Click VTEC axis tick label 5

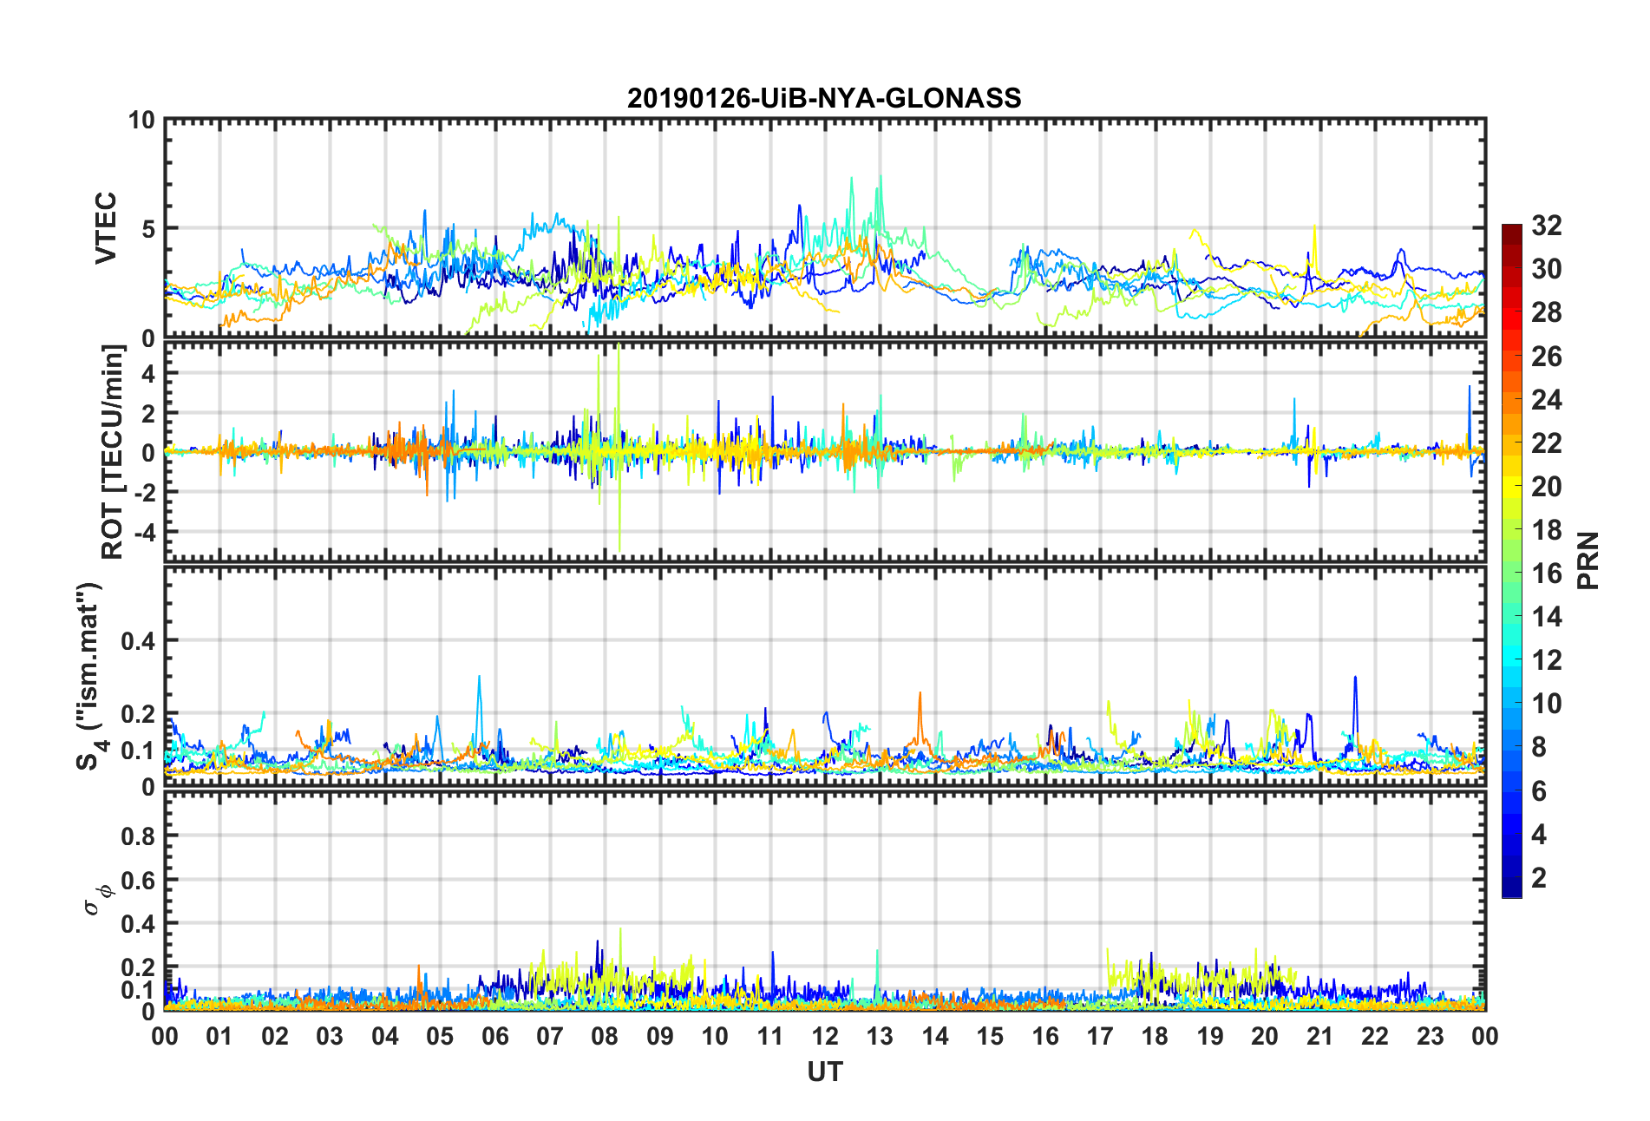pos(148,229)
